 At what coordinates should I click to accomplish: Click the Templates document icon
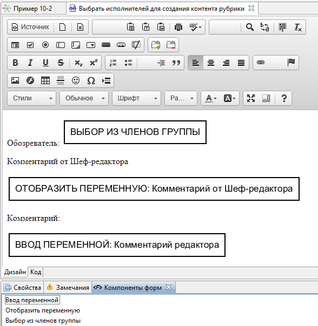[x=80, y=27]
